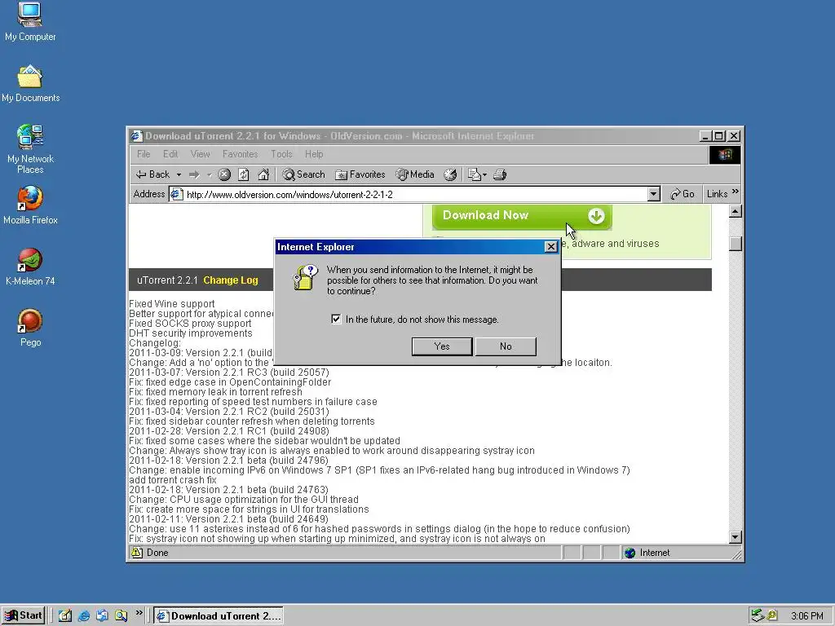This screenshot has width=835, height=626.
Task: Open the Media toolbar button
Action: click(415, 174)
